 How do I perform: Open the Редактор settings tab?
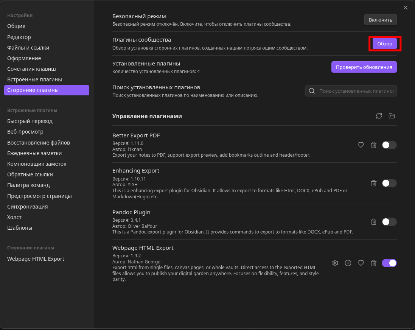coord(19,37)
